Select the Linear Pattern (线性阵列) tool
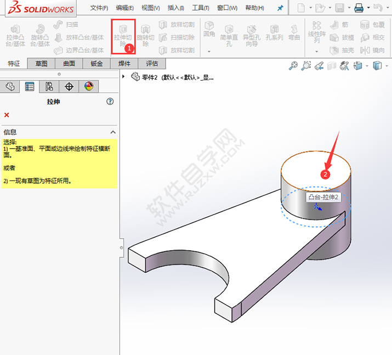 (x=317, y=32)
